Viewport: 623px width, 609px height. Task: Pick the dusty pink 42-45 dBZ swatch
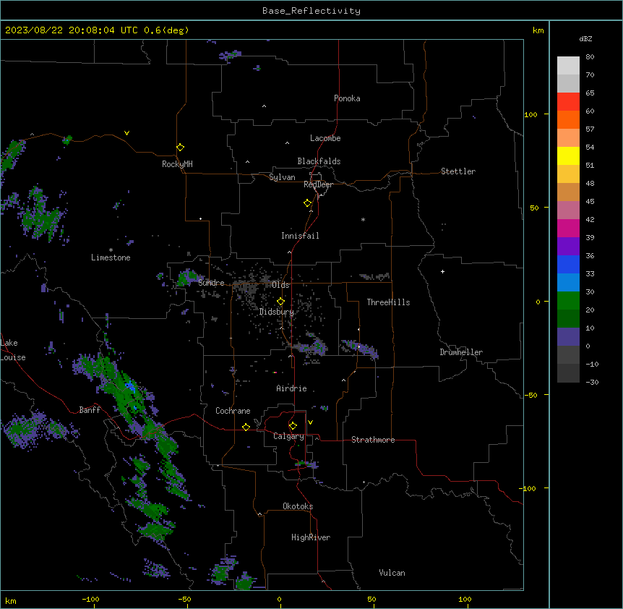click(x=568, y=210)
